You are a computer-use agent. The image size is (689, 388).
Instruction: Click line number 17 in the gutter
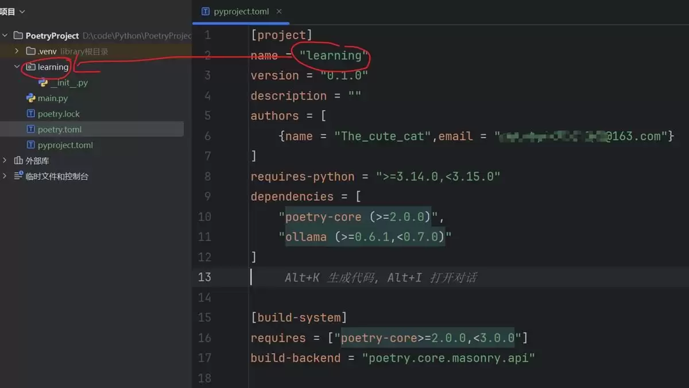pyautogui.click(x=204, y=358)
